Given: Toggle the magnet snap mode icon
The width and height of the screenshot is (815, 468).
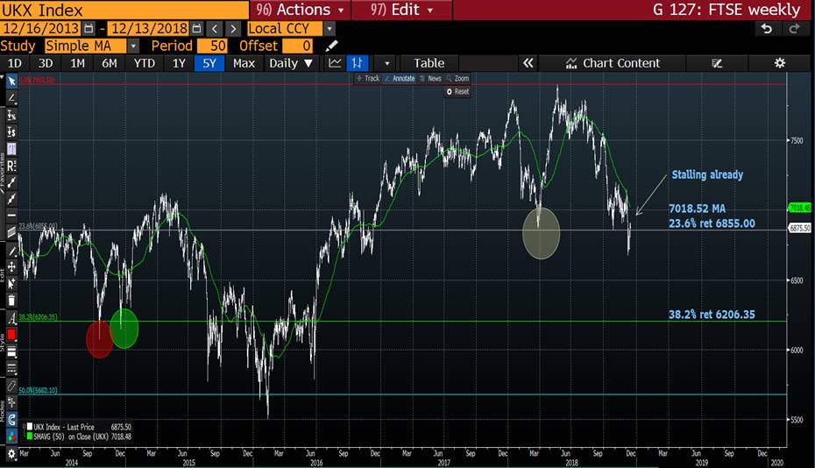Looking at the screenshot, I should point(11,419).
